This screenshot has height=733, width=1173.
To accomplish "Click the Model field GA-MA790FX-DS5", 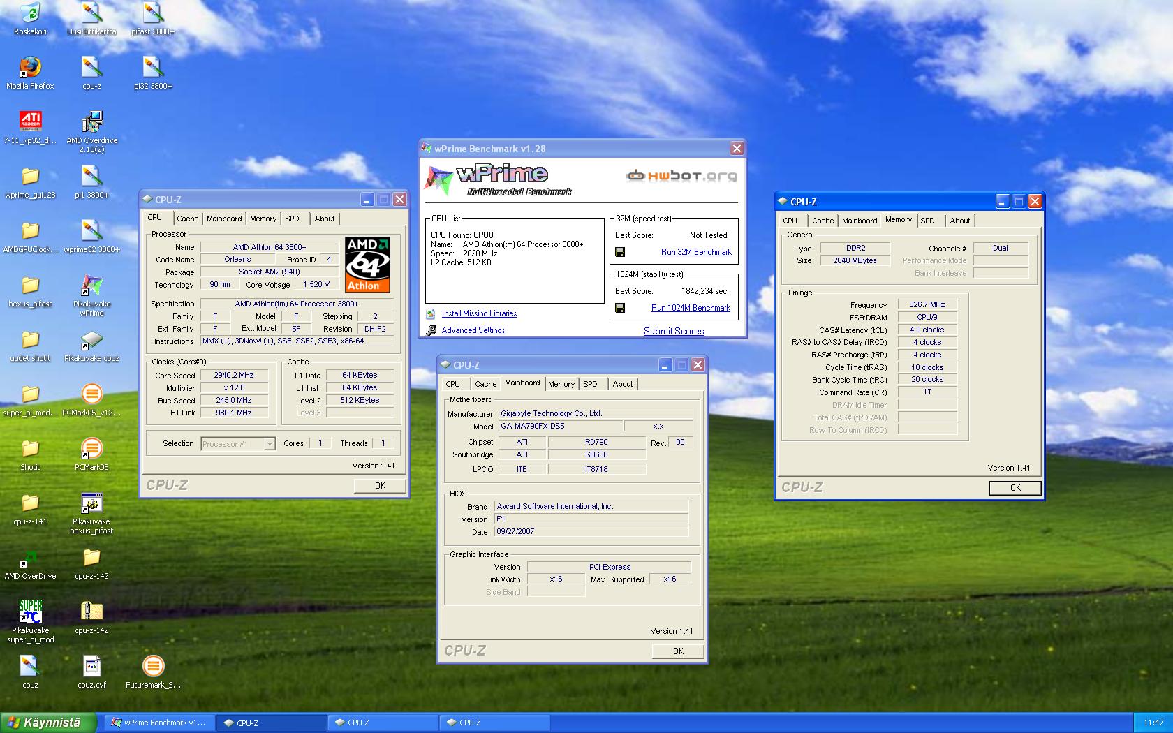I will pyautogui.click(x=560, y=426).
